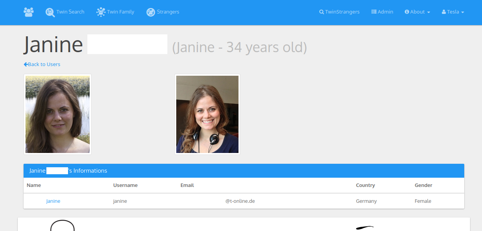The width and height of the screenshot is (482, 231).
Task: Expand the About dropdown menu
Action: 417,12
